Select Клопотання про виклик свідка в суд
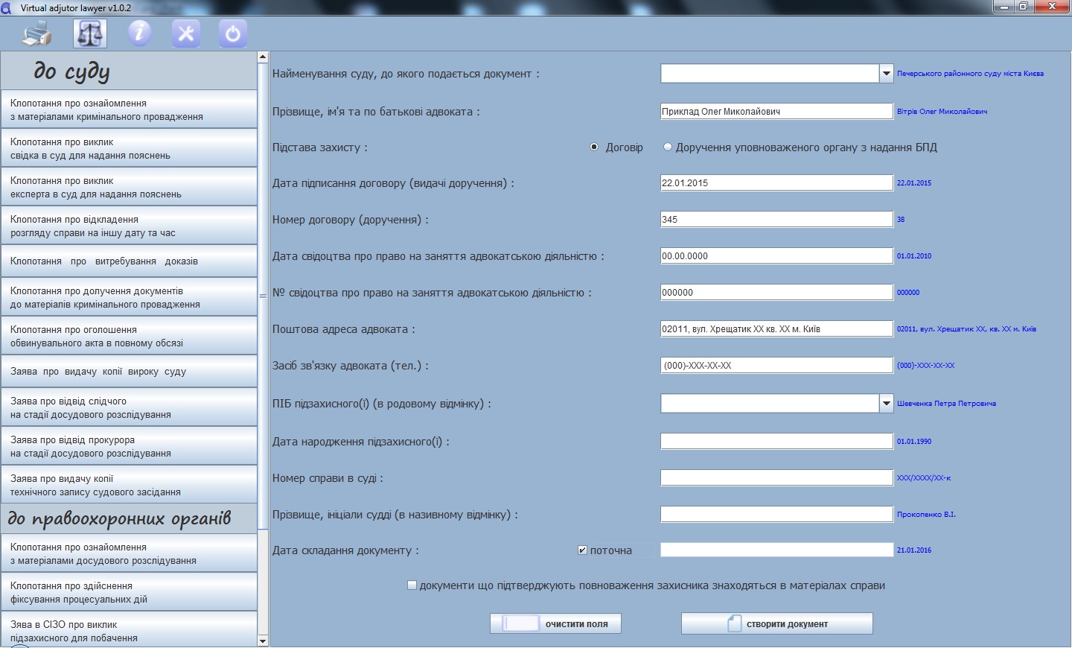1072x648 pixels. click(x=129, y=149)
